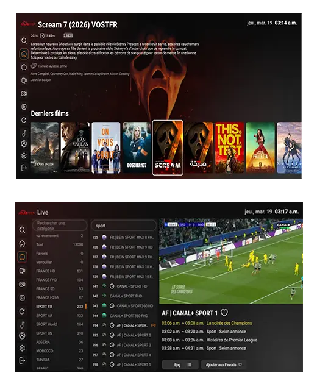The height and width of the screenshot is (384, 317).
Task: Open Dossier 137 movie poster
Action: click(137, 148)
